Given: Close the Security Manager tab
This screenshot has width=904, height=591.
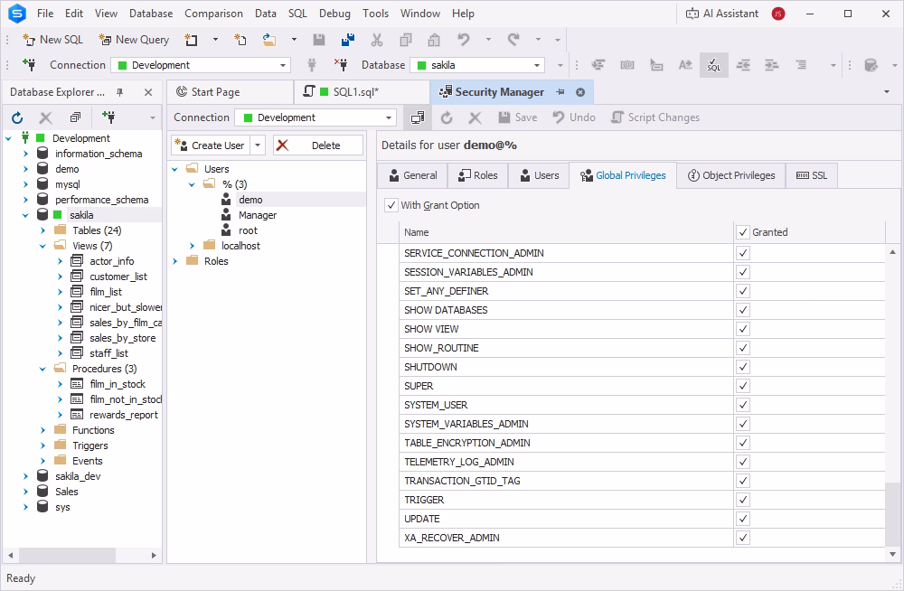Looking at the screenshot, I should point(580,92).
